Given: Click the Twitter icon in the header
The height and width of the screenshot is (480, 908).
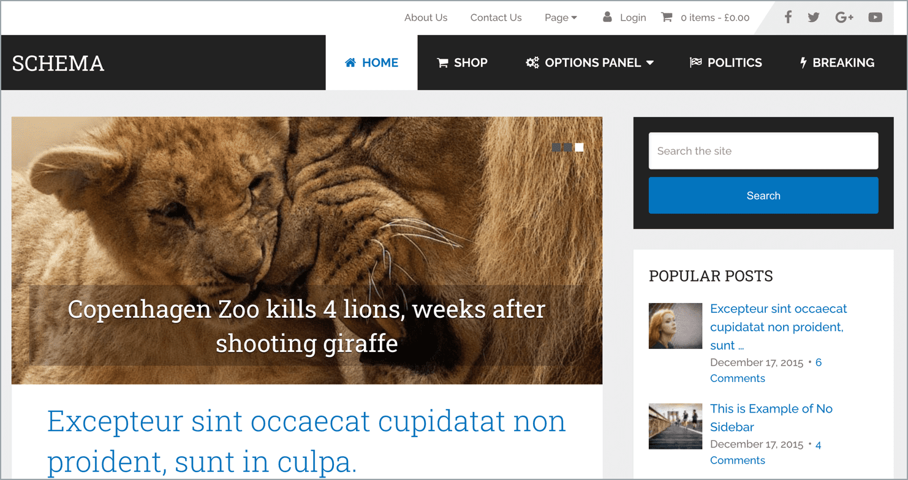Looking at the screenshot, I should coord(814,17).
